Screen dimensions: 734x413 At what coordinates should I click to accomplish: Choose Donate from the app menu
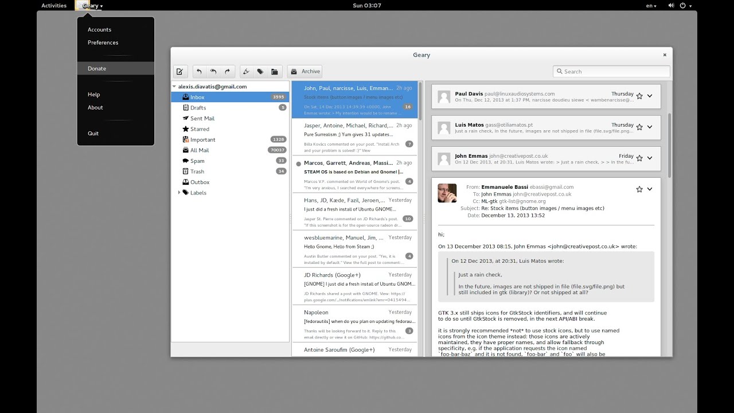click(116, 68)
